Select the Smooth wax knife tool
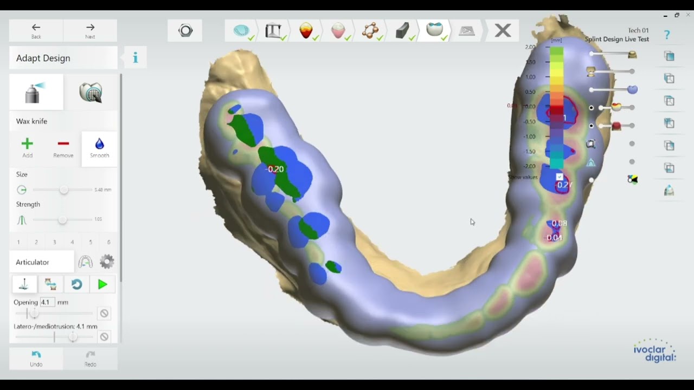 (x=99, y=148)
